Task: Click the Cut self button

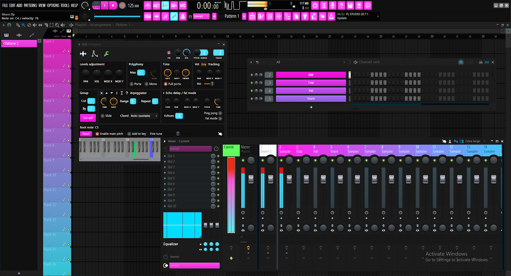Action: point(88,118)
